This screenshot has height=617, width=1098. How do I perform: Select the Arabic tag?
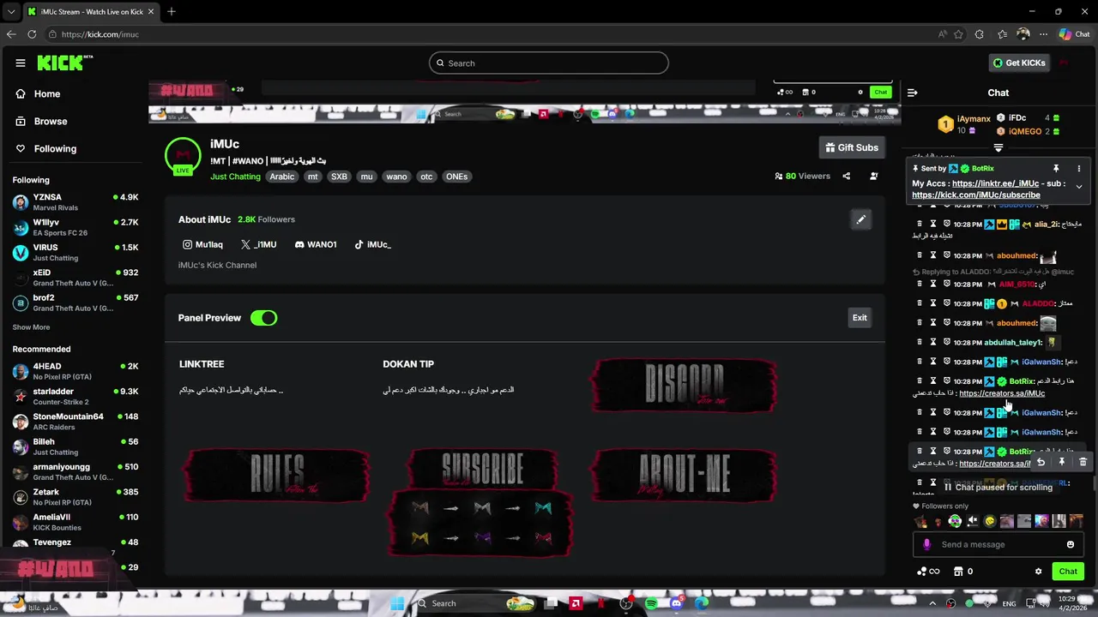click(281, 177)
